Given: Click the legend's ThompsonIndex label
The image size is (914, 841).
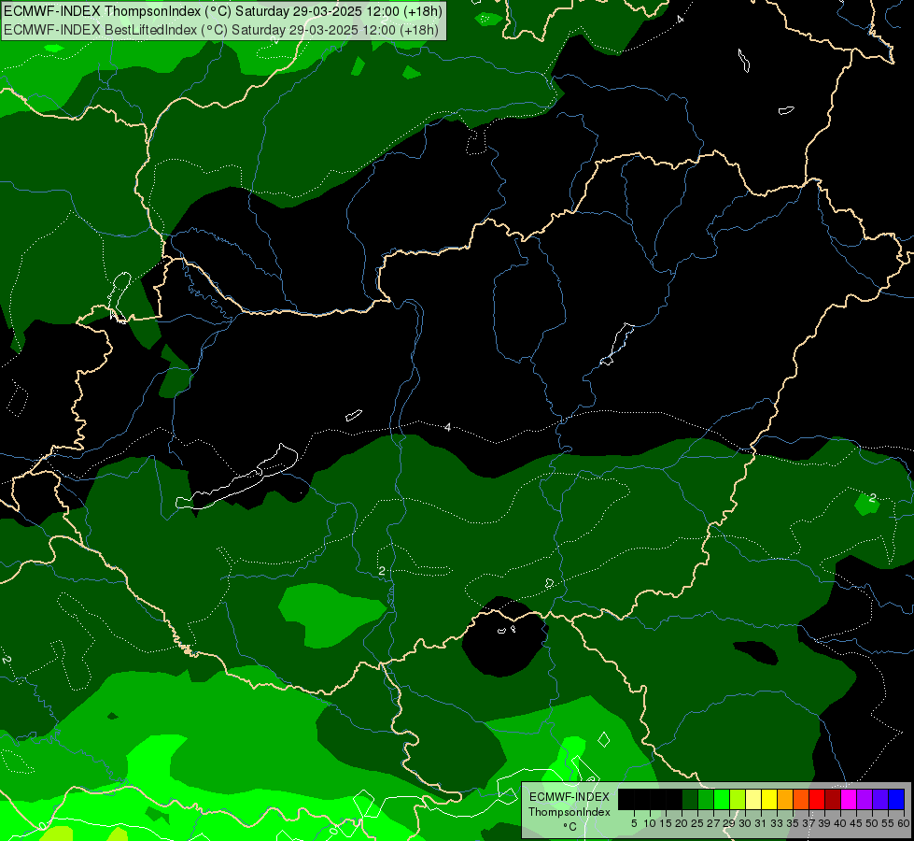Looking at the screenshot, I should tap(569, 812).
